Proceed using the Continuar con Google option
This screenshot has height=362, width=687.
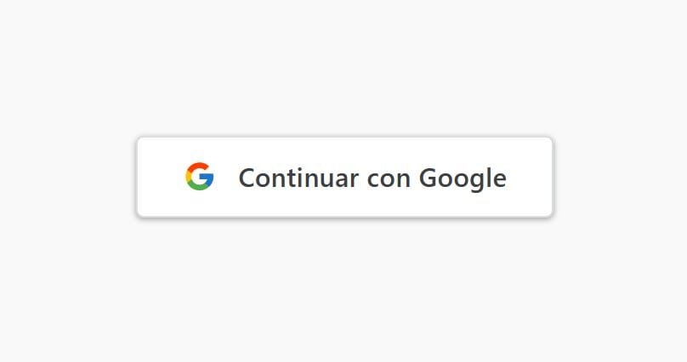point(345,177)
